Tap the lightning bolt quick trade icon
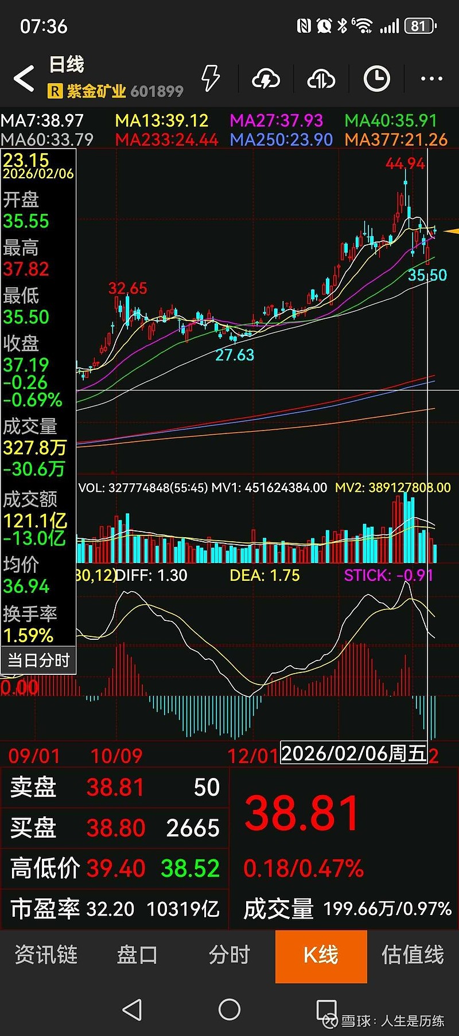 pos(211,79)
